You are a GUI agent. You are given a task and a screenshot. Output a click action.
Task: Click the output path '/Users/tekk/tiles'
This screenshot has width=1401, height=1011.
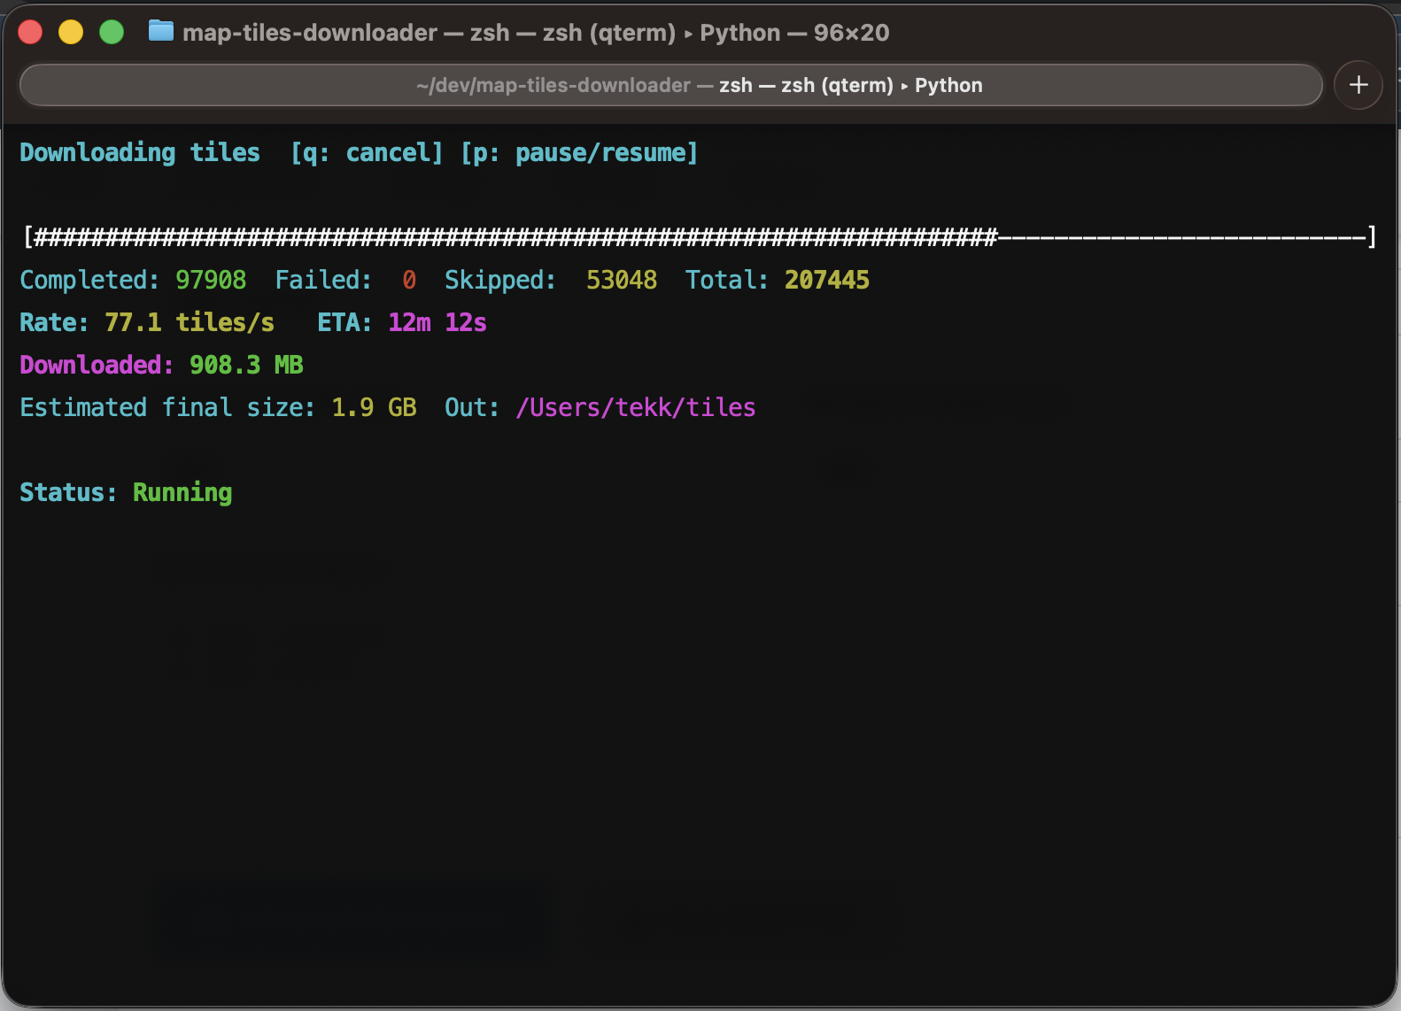pyautogui.click(x=636, y=407)
